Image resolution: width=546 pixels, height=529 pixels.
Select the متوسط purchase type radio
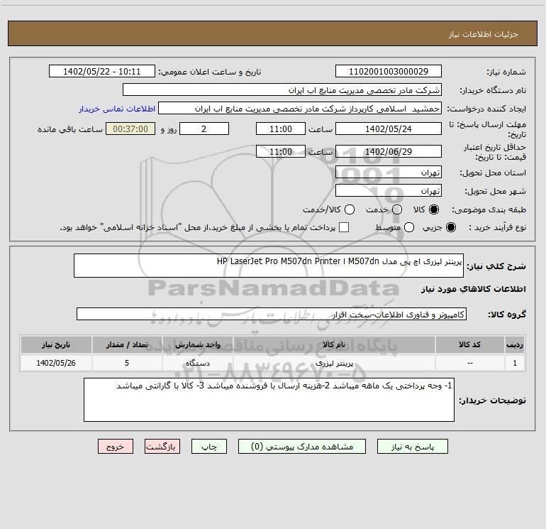[409, 227]
